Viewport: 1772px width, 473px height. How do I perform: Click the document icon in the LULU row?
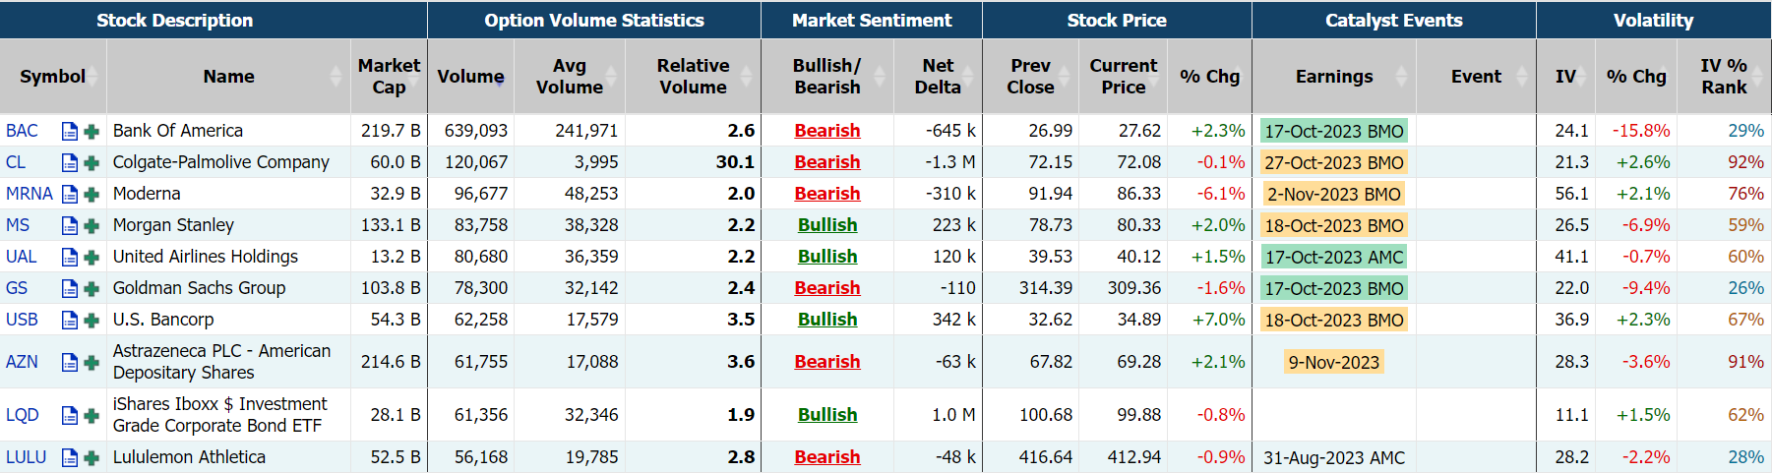[70, 457]
